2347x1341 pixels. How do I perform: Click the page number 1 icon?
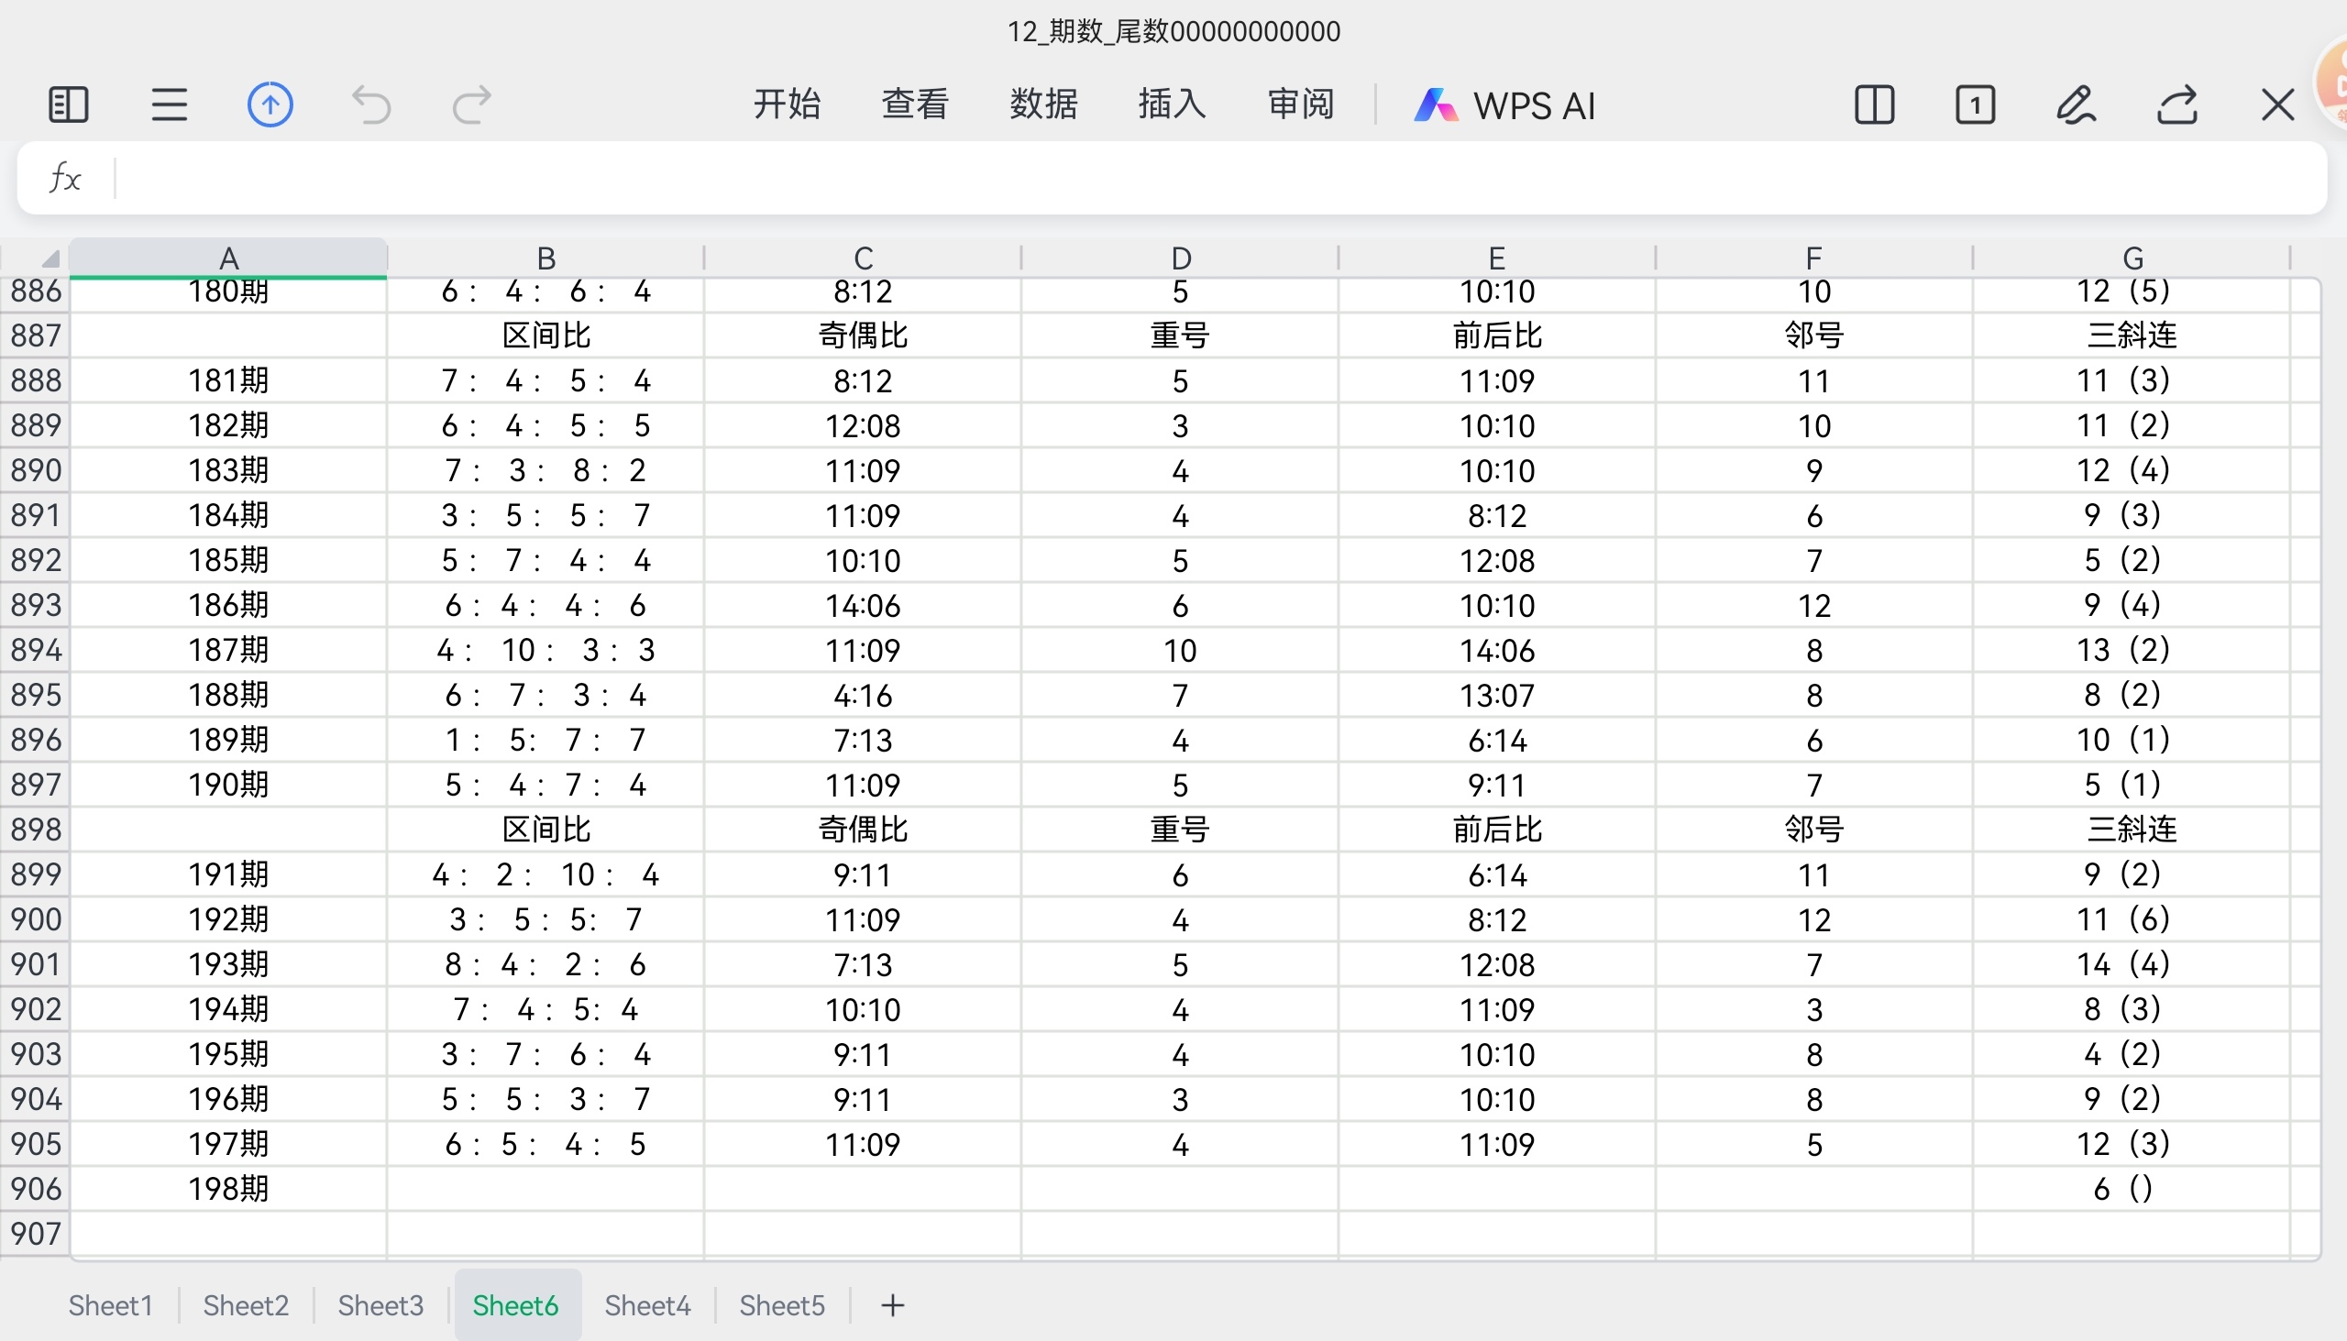[x=1975, y=105]
